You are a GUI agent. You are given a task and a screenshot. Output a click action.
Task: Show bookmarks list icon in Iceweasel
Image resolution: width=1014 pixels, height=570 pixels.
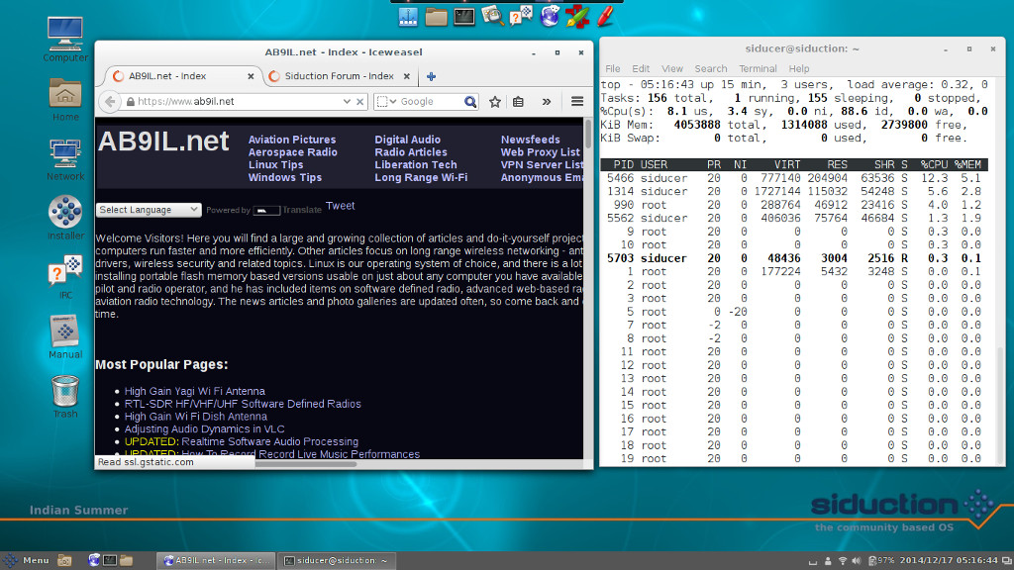pos(518,102)
